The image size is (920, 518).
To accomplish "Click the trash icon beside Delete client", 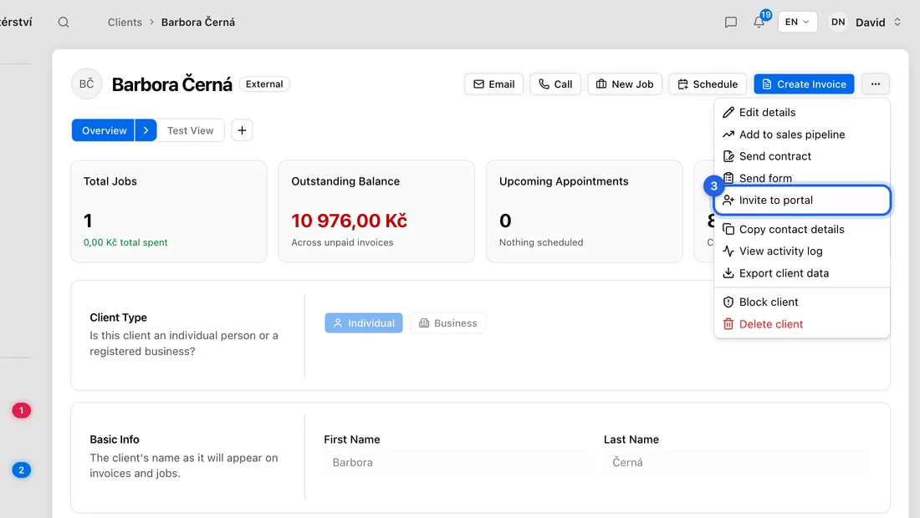I will [728, 324].
